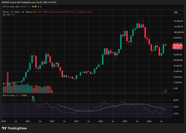
Task: Click the open value O78,516.79
Action: [39, 12]
